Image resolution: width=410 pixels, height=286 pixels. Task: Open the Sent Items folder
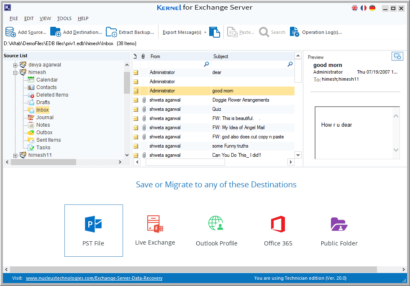click(x=49, y=140)
